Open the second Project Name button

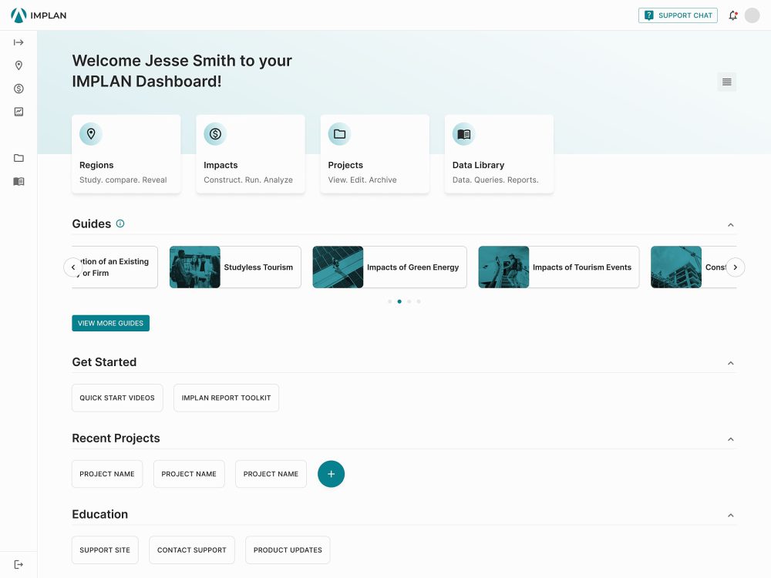click(x=189, y=474)
